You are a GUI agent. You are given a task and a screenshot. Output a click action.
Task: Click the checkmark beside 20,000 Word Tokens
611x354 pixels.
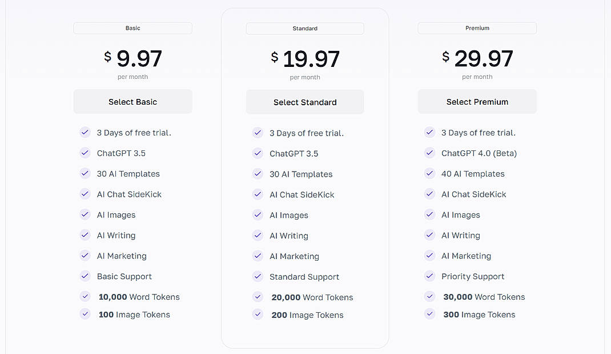258,297
